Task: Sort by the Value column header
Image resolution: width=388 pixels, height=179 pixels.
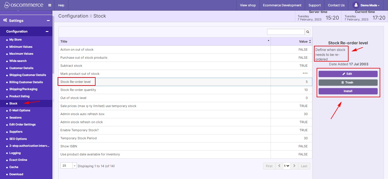Action: 291,41
